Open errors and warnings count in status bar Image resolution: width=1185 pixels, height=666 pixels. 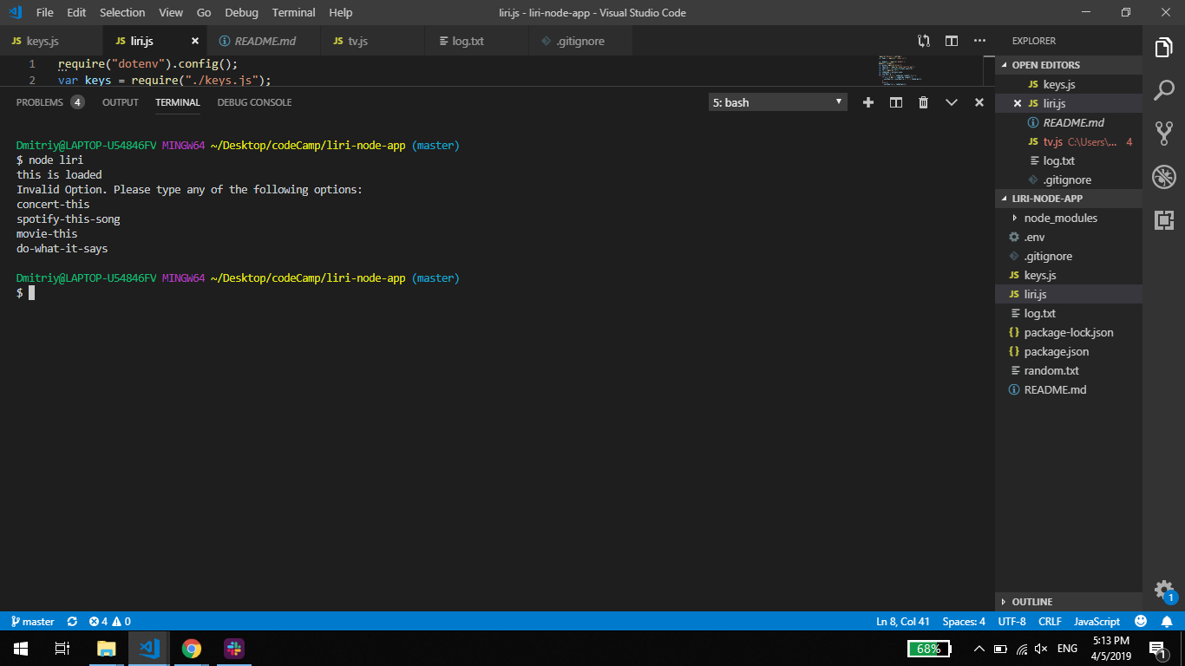(x=110, y=622)
